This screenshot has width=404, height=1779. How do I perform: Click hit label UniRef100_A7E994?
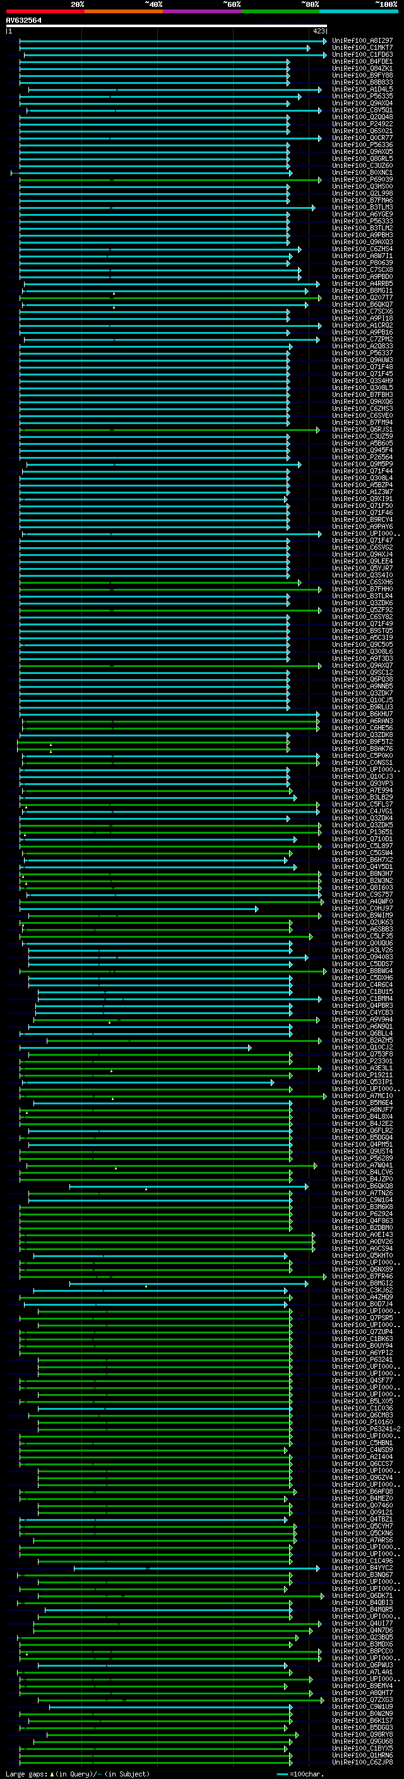pos(362,791)
